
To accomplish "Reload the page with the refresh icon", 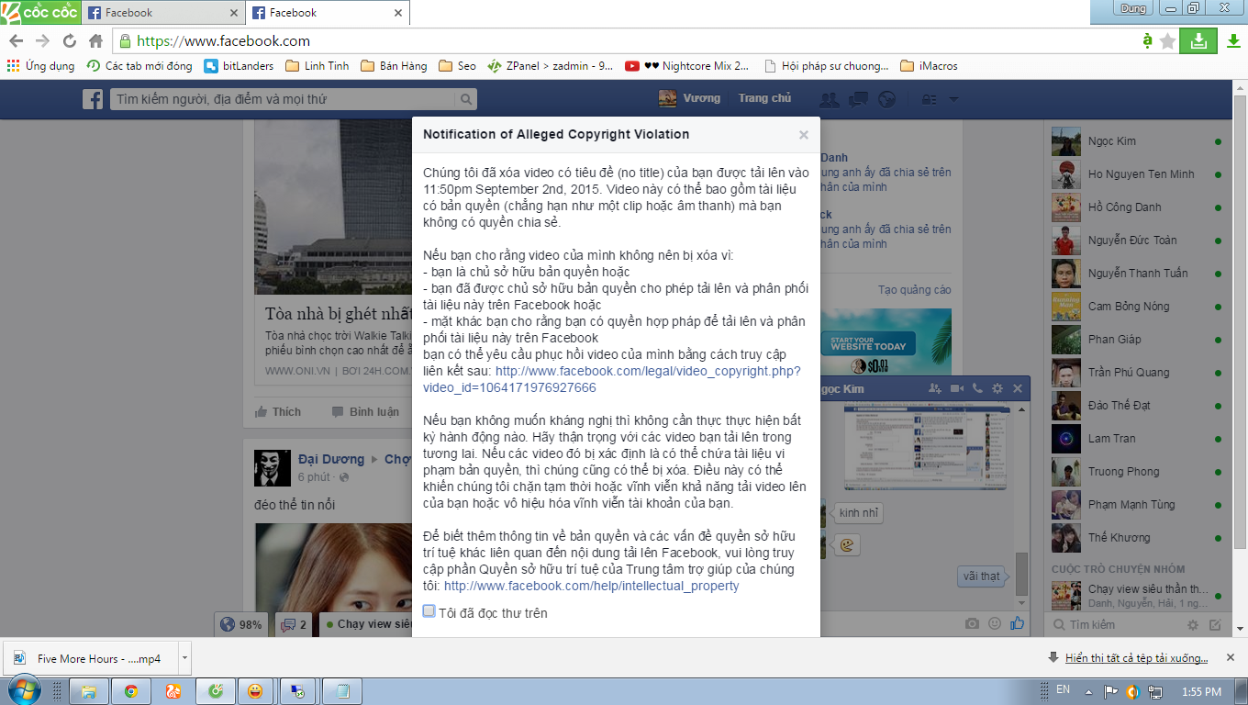I will (69, 41).
